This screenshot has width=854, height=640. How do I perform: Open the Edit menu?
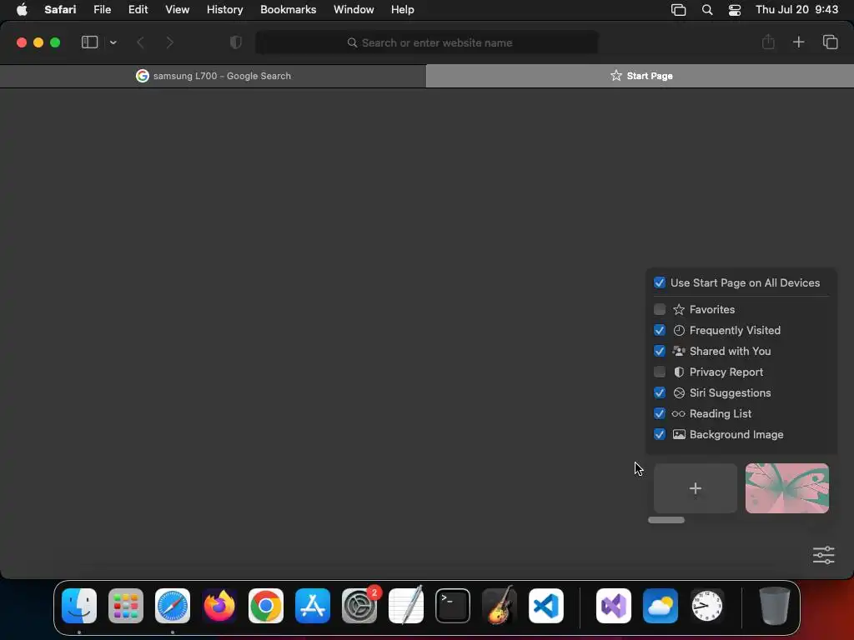pyautogui.click(x=138, y=10)
